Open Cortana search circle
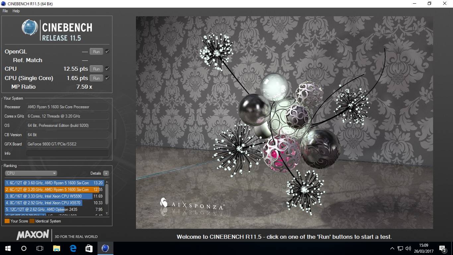 (24, 248)
